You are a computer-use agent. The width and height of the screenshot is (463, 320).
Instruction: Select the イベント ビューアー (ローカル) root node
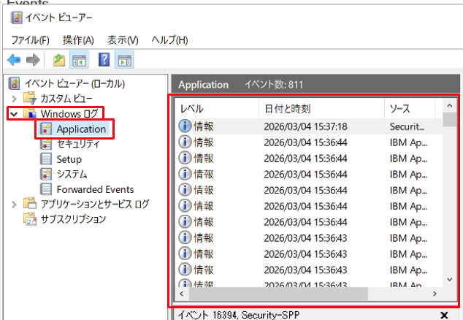(74, 83)
